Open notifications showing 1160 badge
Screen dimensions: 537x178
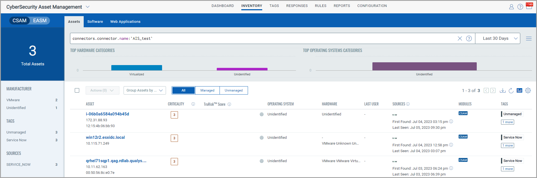pos(529,6)
